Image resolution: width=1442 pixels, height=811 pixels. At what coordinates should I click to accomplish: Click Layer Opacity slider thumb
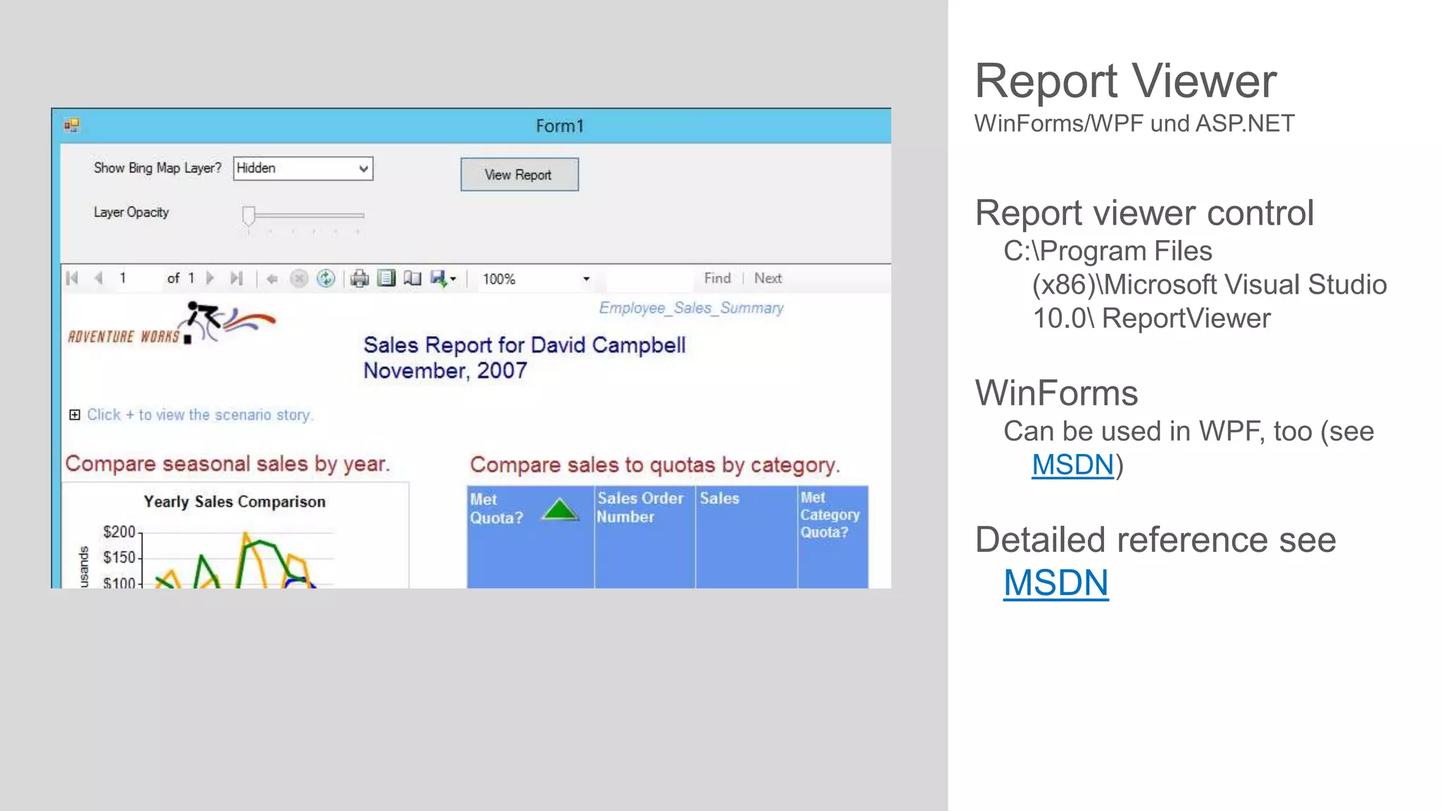pyautogui.click(x=248, y=216)
